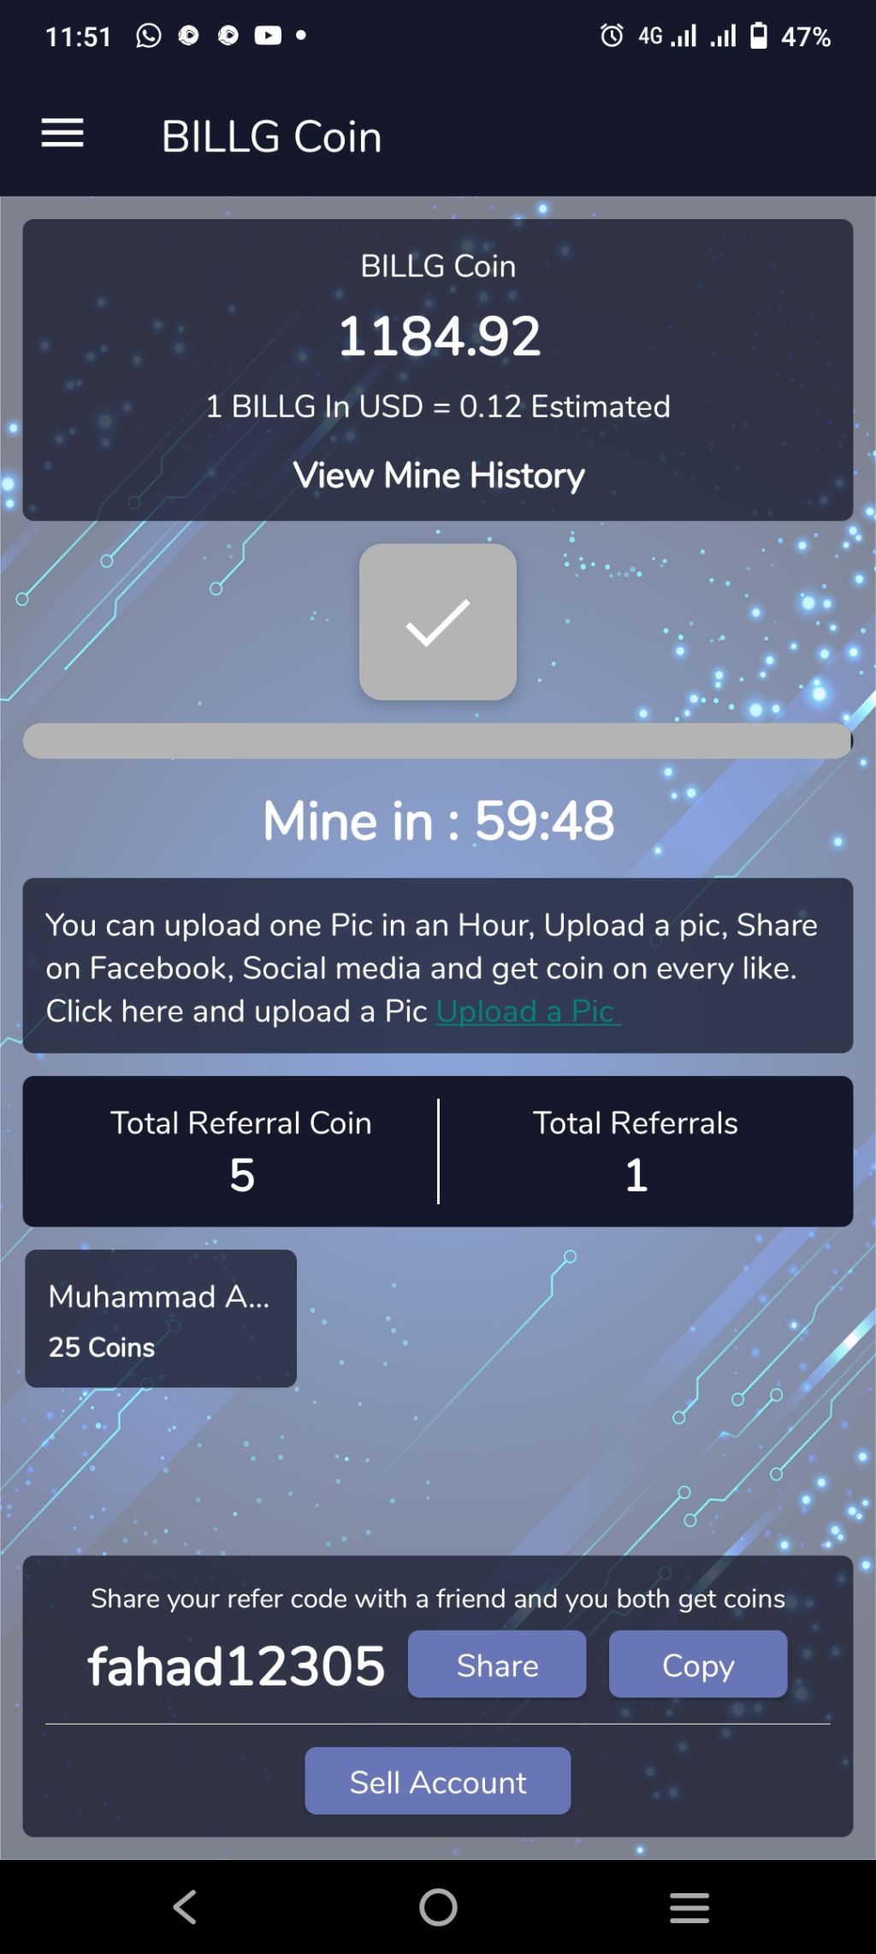The image size is (876, 1954).
Task: Tap the battery status icon
Action: (x=759, y=35)
